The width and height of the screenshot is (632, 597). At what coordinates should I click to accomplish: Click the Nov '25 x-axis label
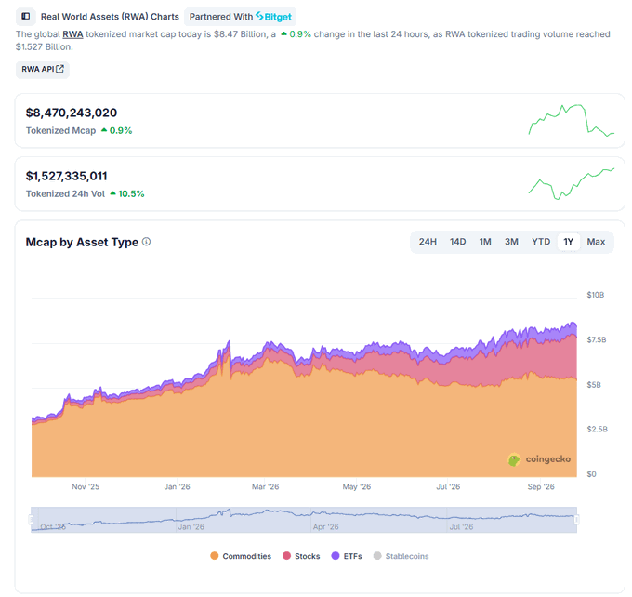86,487
